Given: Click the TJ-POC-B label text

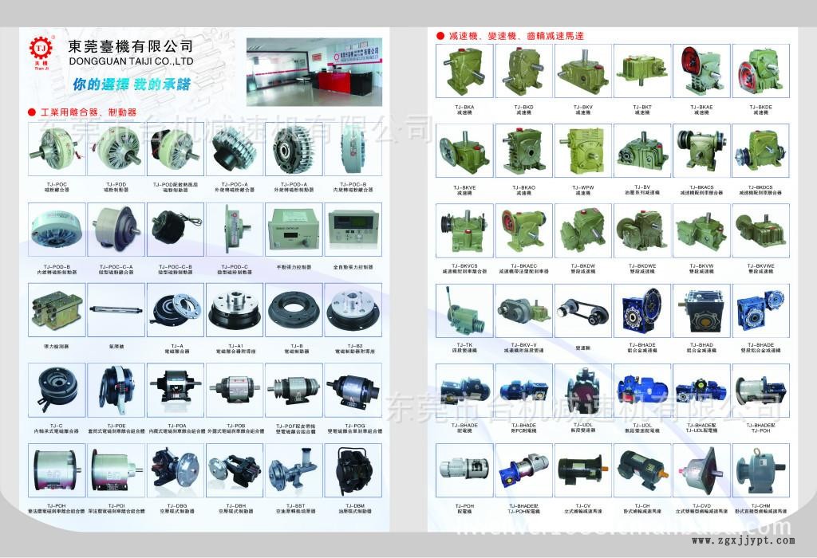Looking at the screenshot, I should tap(353, 184).
